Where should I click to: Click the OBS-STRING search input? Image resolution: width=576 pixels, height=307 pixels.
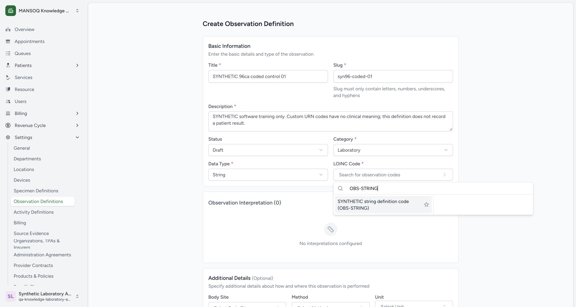pos(438,188)
